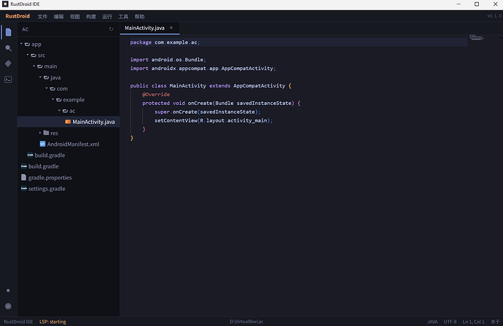Click the Ln 1, Col 1 indicator
This screenshot has height=326, width=503.
point(473,322)
